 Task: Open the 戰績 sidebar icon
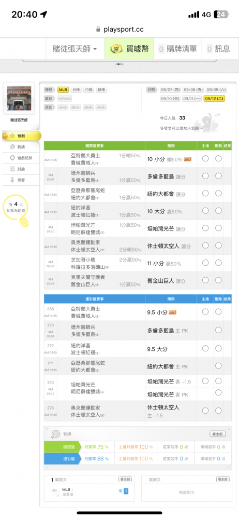coord(12,147)
